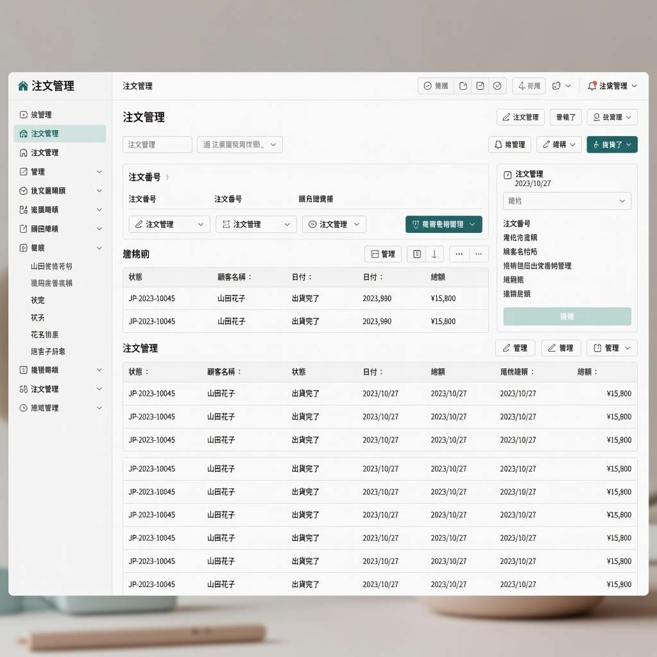Select the sidebar sub-item starting with 花
Image resolution: width=657 pixels, height=657 pixels.
pos(44,335)
